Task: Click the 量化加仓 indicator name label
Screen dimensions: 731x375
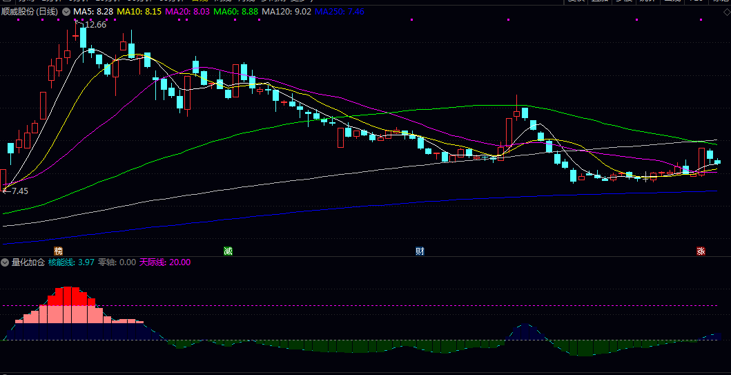Action: [x=28, y=262]
